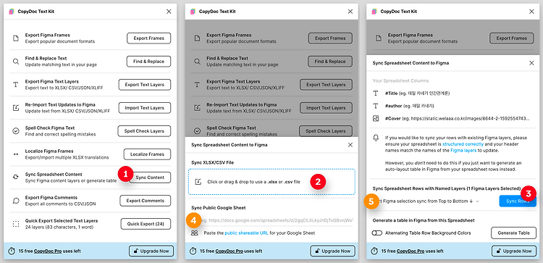This screenshot has height=263, width=543.
Task: Click import icon beside Re-Import Text Updates, left panel
Action: [16, 108]
